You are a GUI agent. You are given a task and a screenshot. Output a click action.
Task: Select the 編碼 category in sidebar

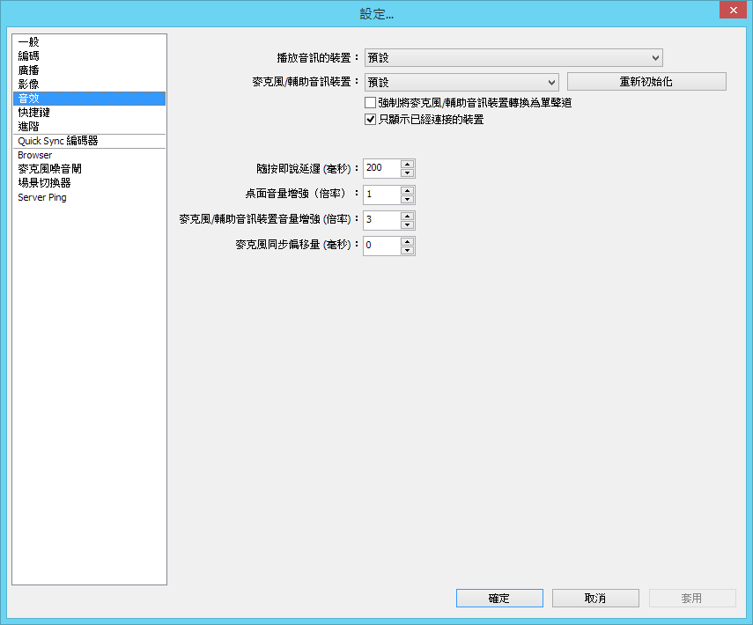pyautogui.click(x=89, y=56)
